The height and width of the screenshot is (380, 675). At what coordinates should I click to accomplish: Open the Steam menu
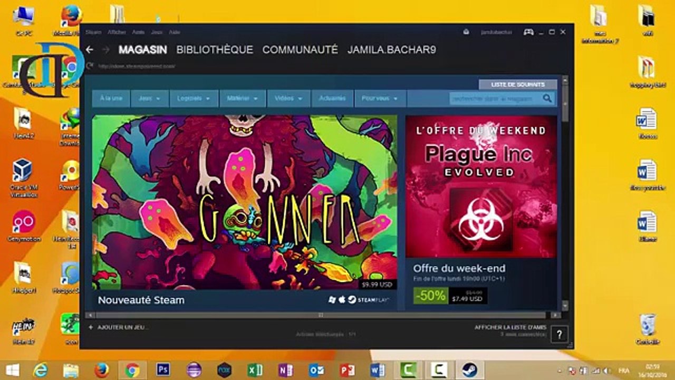point(93,32)
